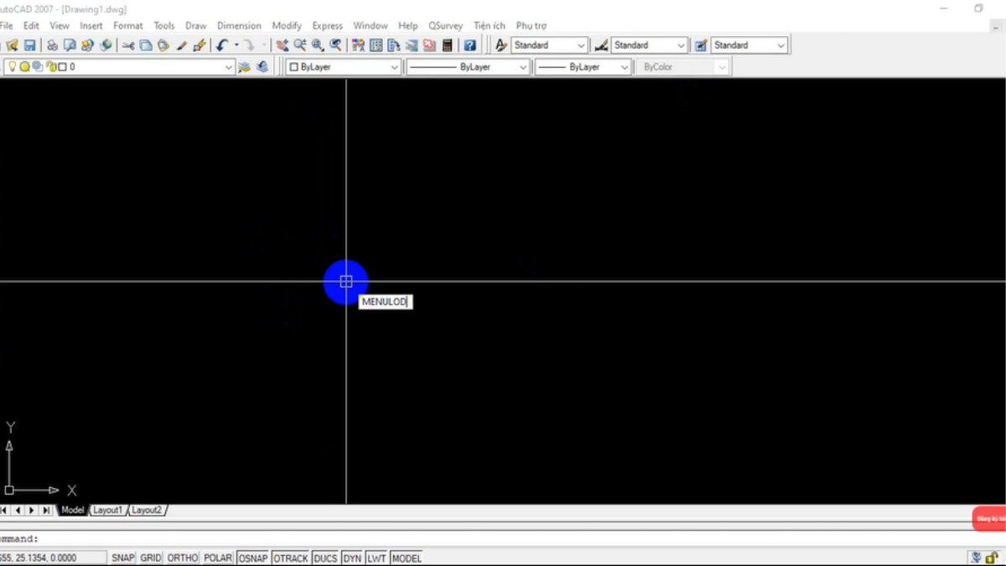The image size is (1006, 566).
Task: Open the QuickCalc calculator icon
Action: [448, 45]
